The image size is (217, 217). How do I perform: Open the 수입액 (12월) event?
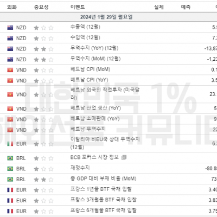click(85, 37)
